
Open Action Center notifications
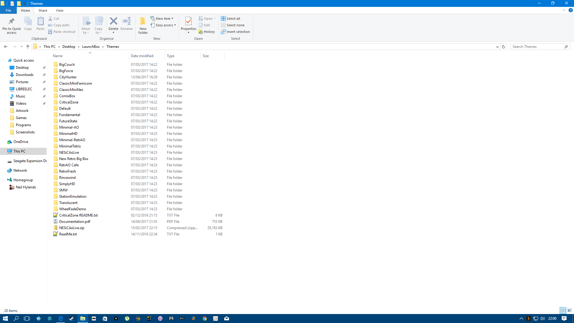[564, 319]
